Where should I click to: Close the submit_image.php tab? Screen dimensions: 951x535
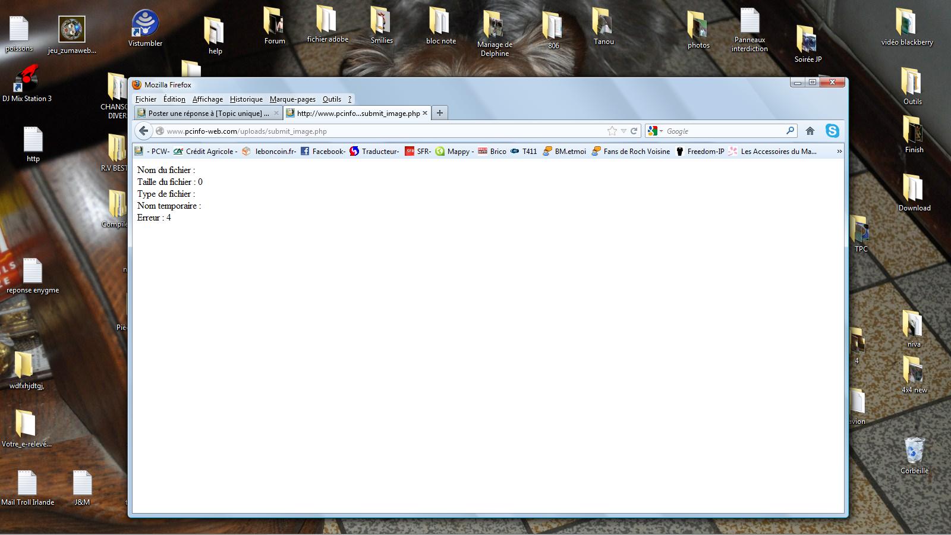tap(425, 113)
